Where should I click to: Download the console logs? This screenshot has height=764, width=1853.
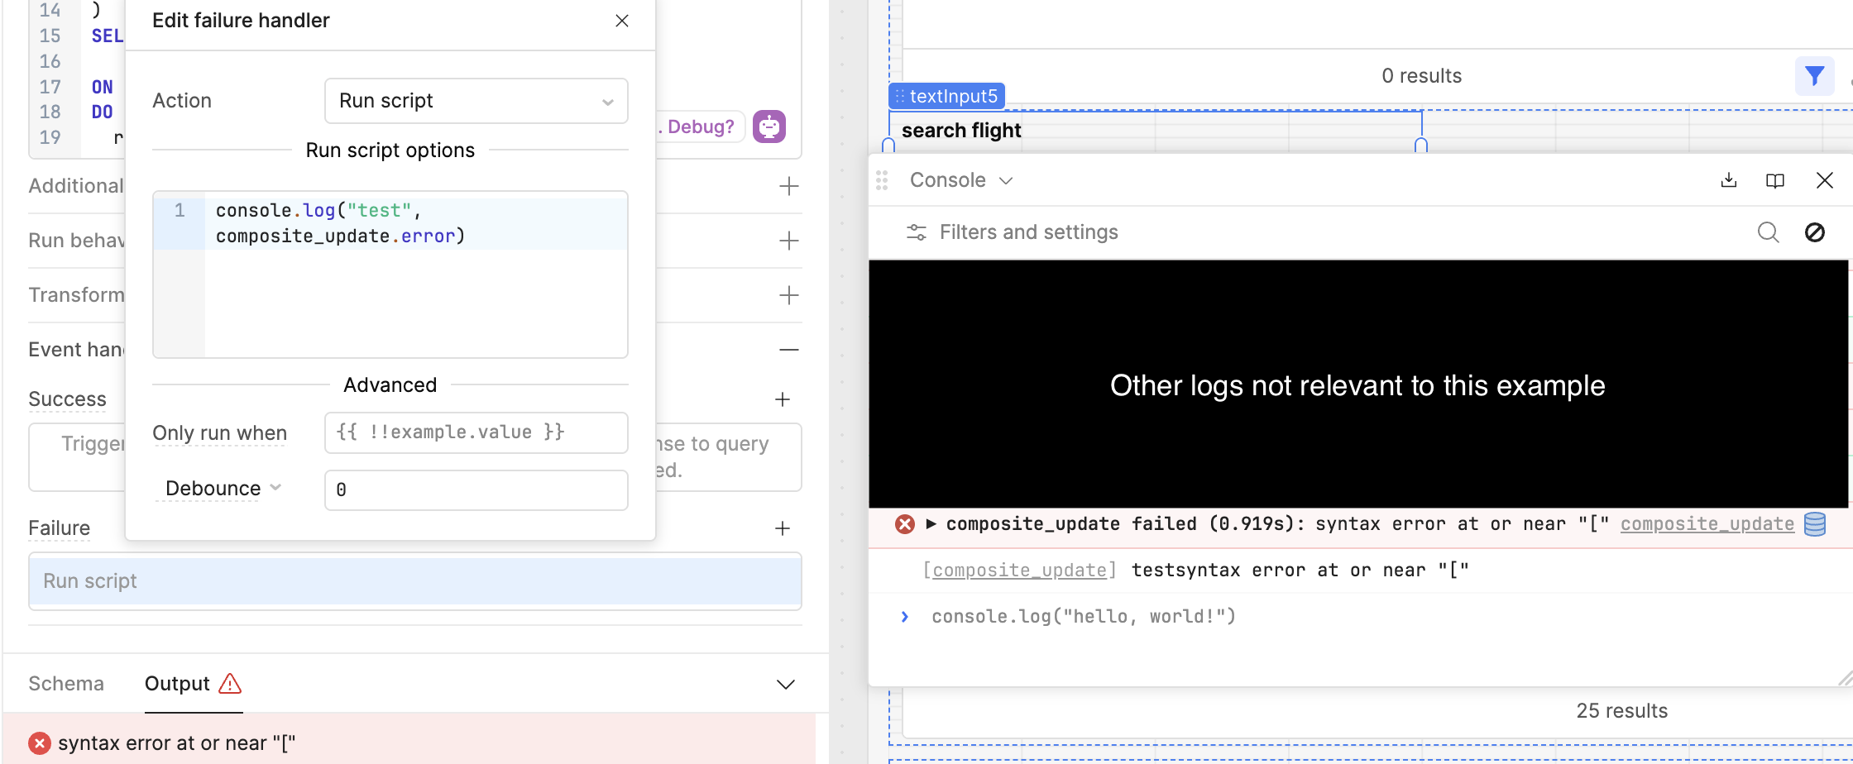[x=1728, y=180]
